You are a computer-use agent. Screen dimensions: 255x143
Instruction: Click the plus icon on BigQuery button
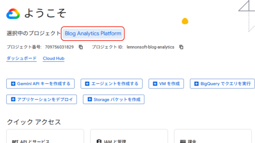tap(196, 84)
